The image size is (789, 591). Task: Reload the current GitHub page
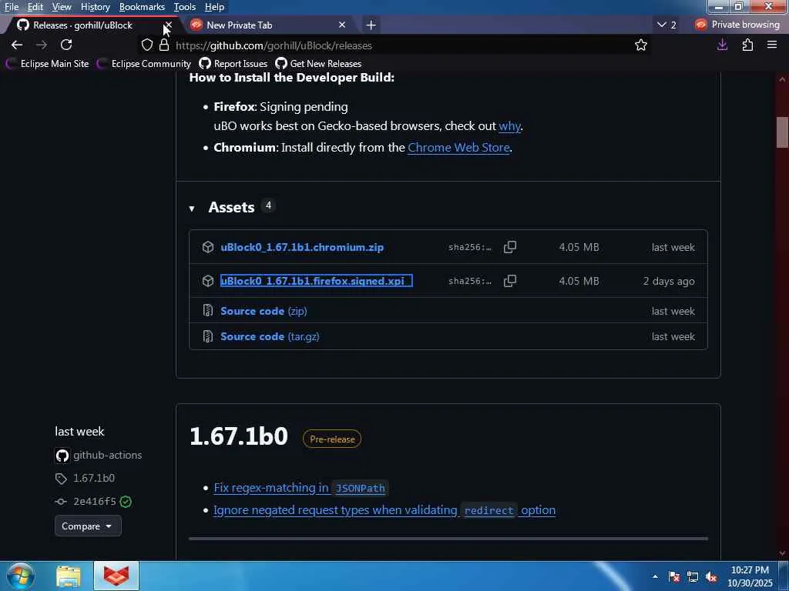(66, 45)
